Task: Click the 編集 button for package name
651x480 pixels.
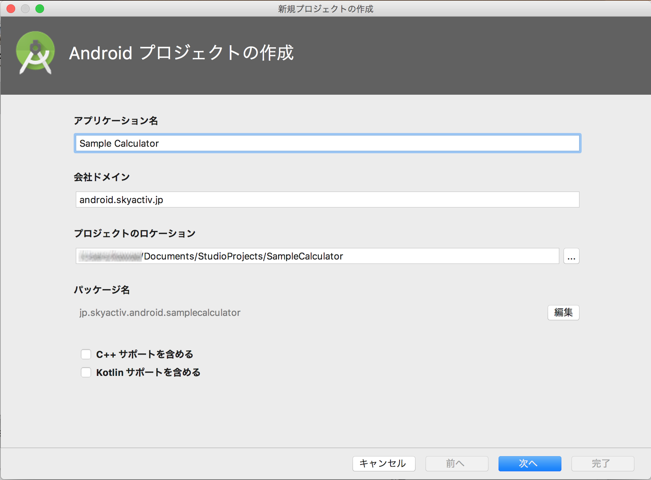Action: point(563,313)
